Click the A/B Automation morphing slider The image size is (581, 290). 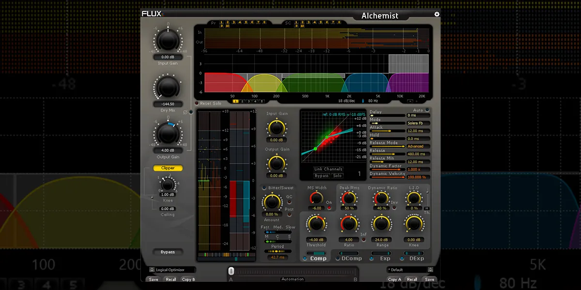[231, 271]
